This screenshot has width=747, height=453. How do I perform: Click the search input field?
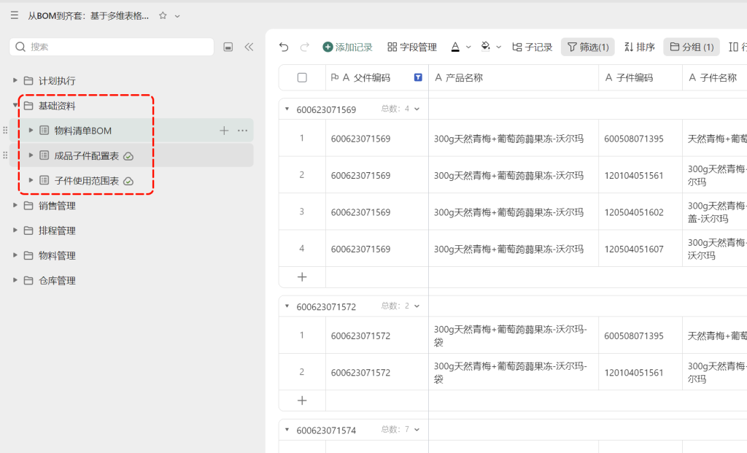point(112,47)
